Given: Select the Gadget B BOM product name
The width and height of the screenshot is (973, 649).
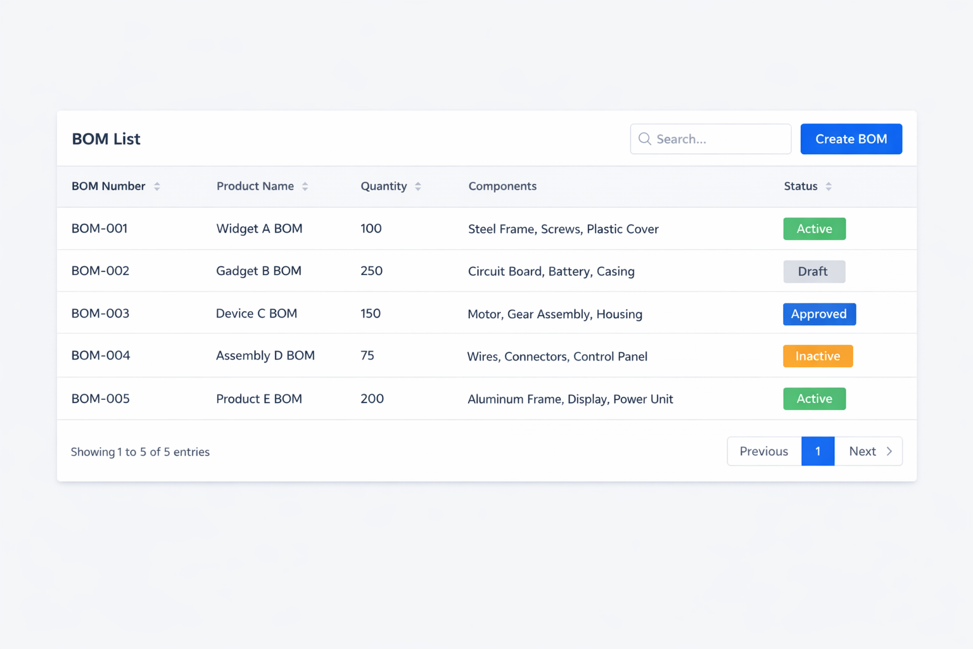Looking at the screenshot, I should (x=258, y=271).
